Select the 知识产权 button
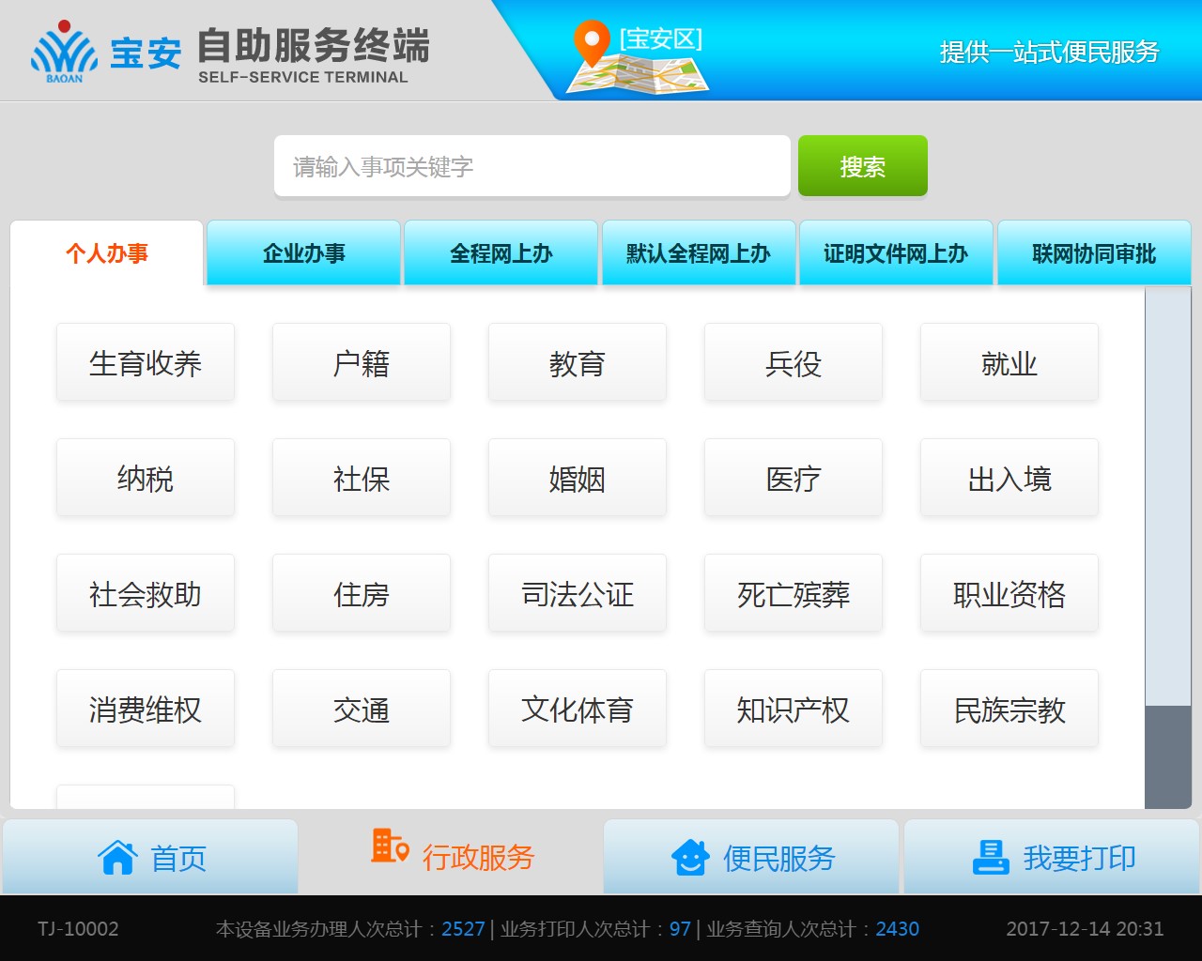 tap(794, 709)
